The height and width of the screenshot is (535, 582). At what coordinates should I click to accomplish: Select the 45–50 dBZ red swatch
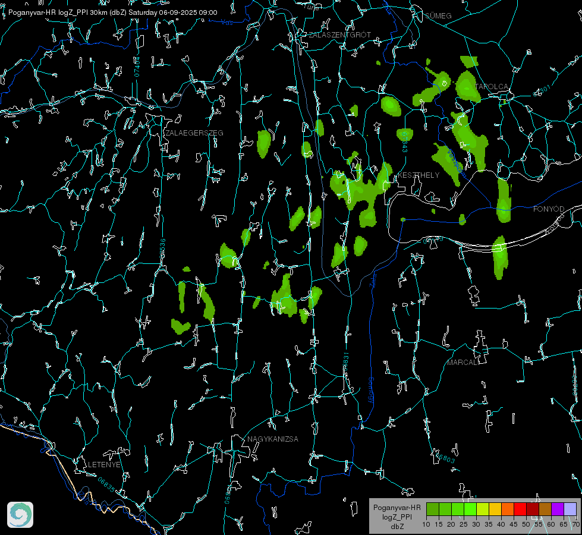click(x=520, y=509)
